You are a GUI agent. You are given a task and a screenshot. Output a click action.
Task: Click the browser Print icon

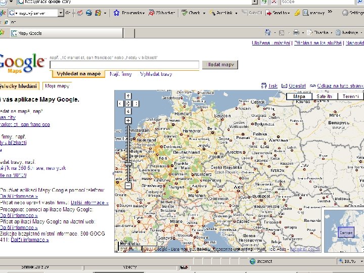coord(296,32)
